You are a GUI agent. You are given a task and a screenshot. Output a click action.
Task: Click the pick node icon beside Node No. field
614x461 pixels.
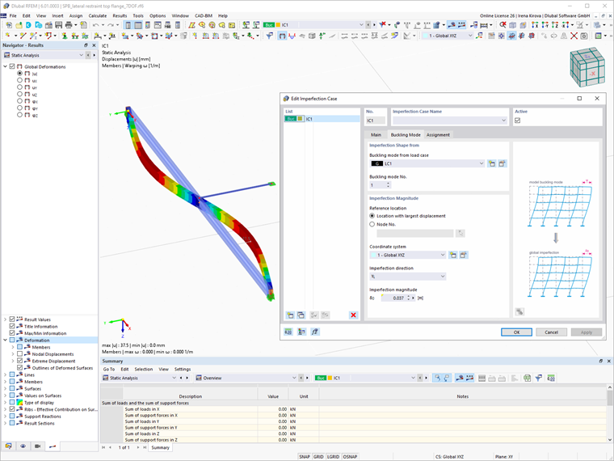pos(460,233)
